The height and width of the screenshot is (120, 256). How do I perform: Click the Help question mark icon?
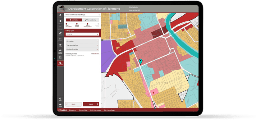(x=60, y=99)
